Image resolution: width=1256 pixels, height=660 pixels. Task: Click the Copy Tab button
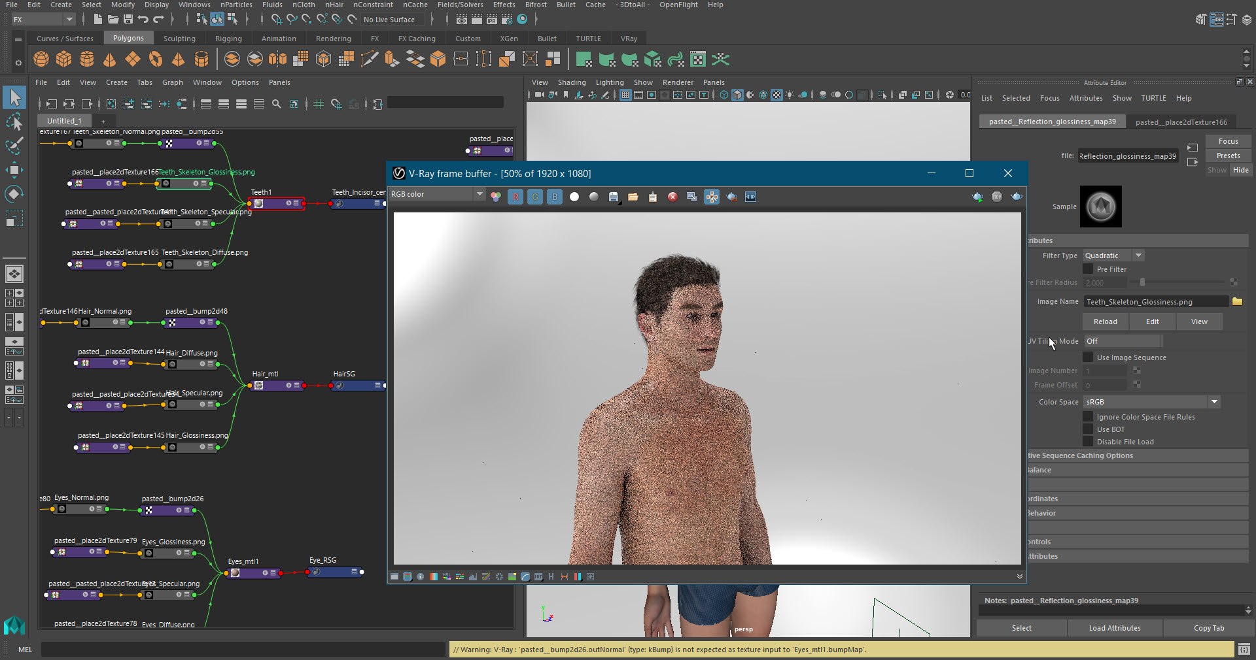tap(1209, 628)
